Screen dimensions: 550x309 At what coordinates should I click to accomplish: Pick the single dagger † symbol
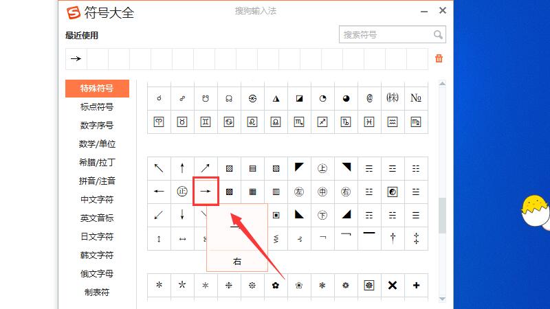click(x=393, y=238)
